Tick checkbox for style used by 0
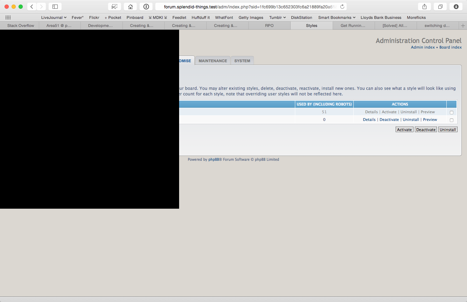 452,120
